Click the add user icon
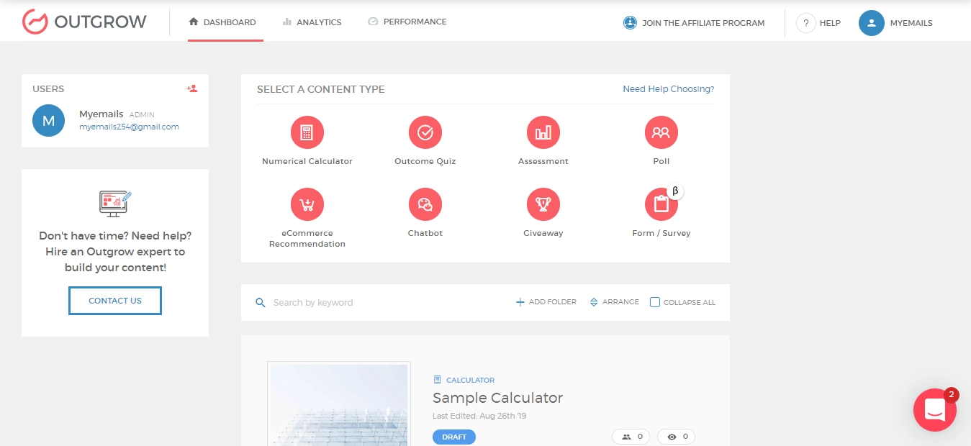 coord(192,88)
